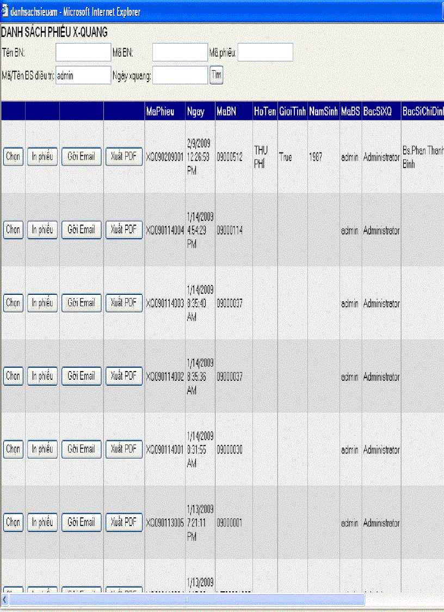Print the slip for record XQ090114004
Viewport: 444px width, 612px height.
(42, 230)
